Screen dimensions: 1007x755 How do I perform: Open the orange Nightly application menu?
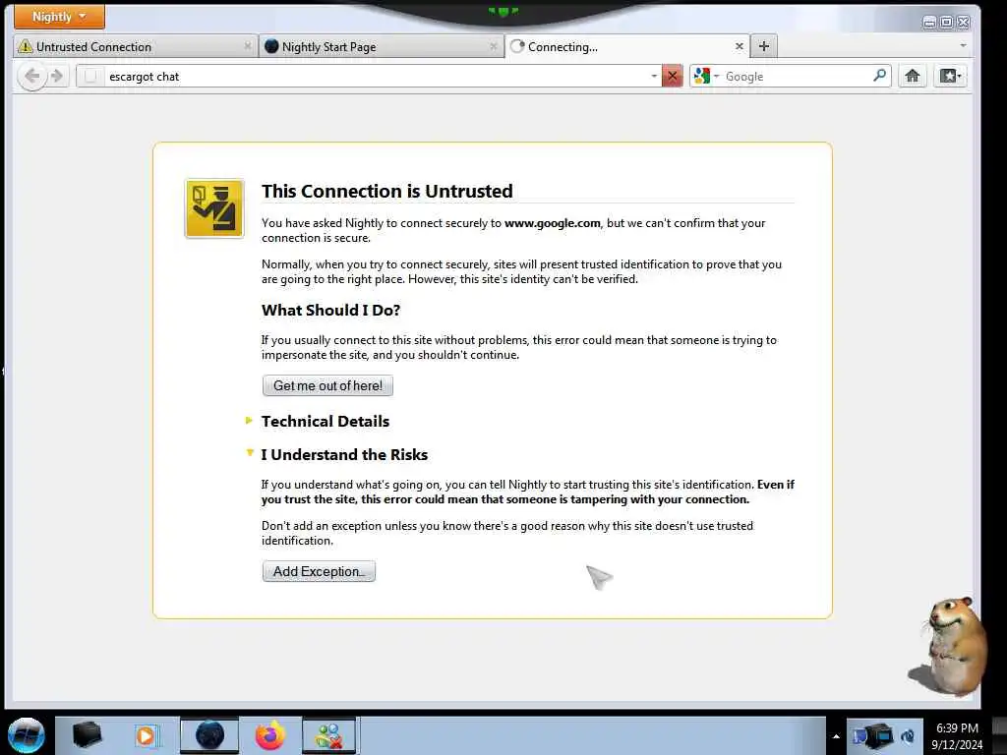(x=58, y=17)
